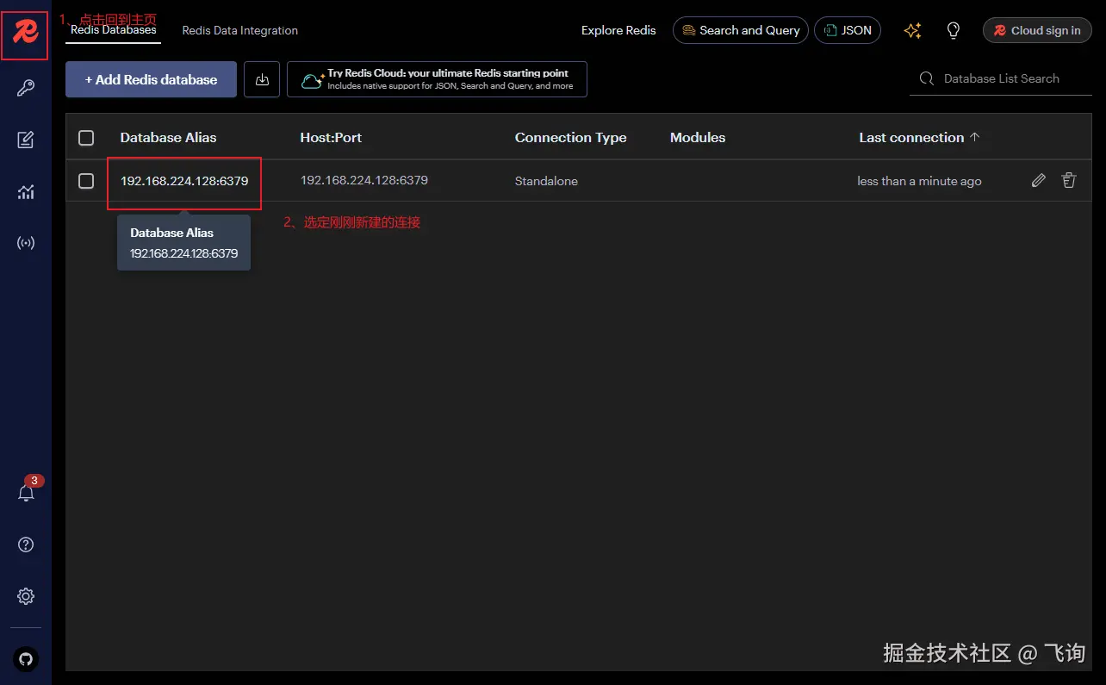This screenshot has height=685, width=1106.
Task: Sort by Last connection arrow
Action: point(975,137)
